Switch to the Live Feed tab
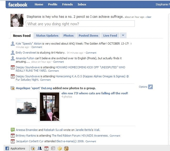The width and height of the screenshot is (170, 151). point(110,35)
